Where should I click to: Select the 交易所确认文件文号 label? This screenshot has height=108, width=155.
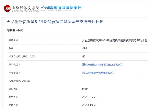pos(19,81)
